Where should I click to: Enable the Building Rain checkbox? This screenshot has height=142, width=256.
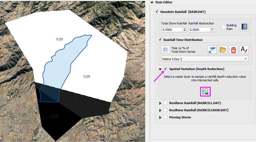224,27
